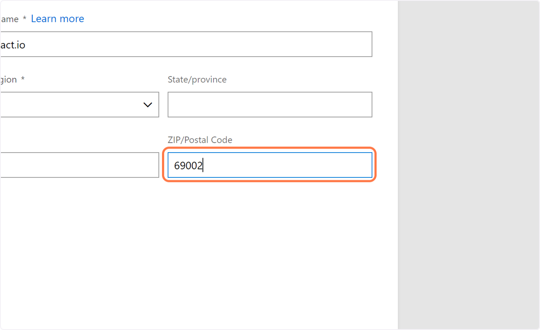
Task: Click the name field containing act.io
Action: click(186, 44)
